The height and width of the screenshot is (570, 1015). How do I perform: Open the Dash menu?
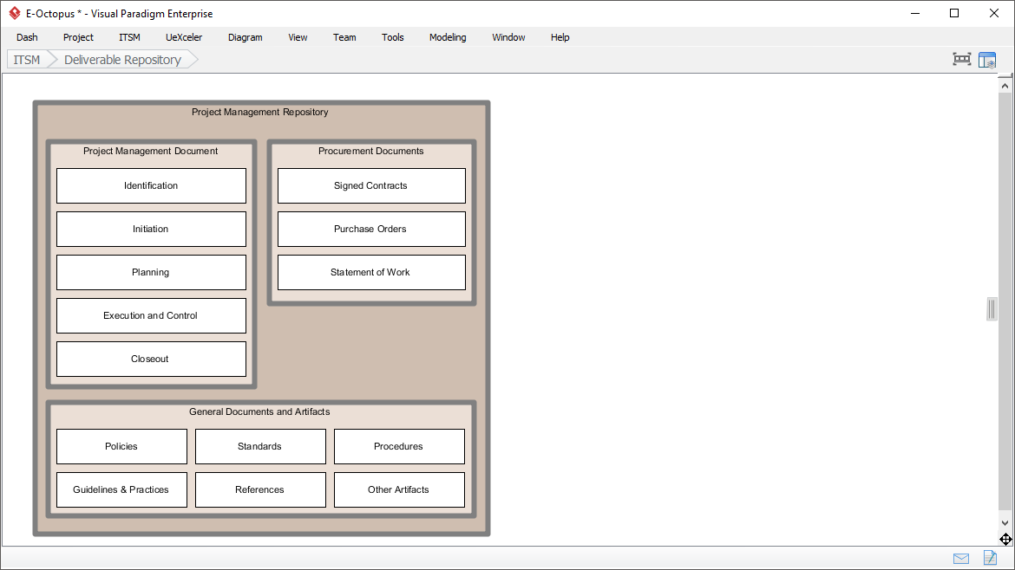pos(27,37)
